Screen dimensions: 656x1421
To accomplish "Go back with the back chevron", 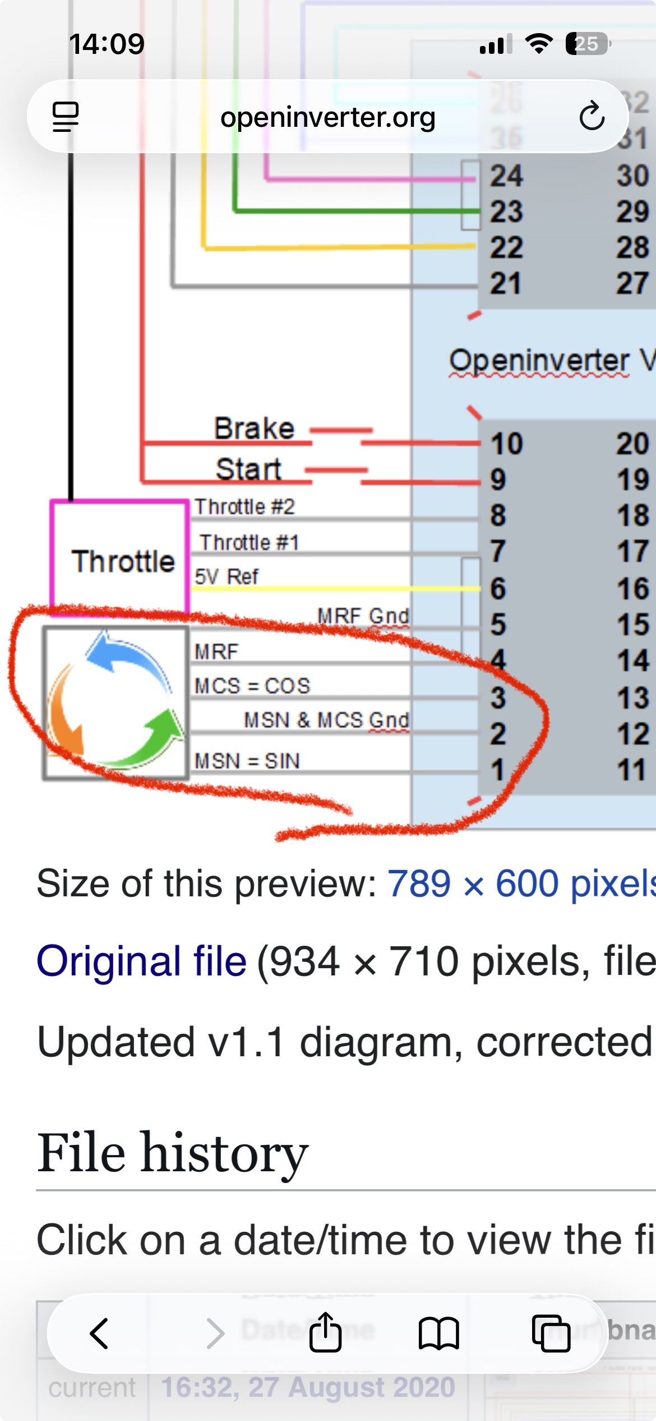I will coord(99,1333).
